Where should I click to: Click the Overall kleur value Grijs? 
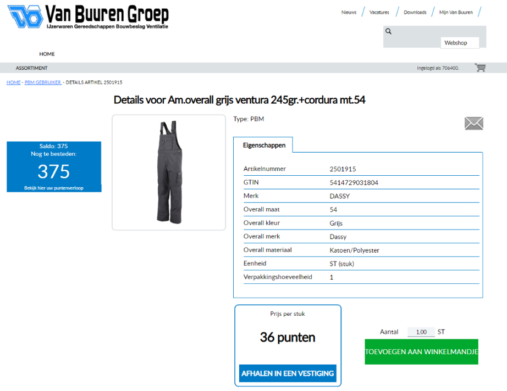click(x=336, y=223)
